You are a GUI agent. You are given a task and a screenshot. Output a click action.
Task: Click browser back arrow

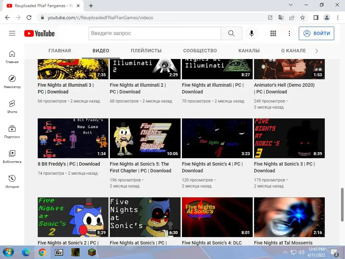tap(7, 18)
